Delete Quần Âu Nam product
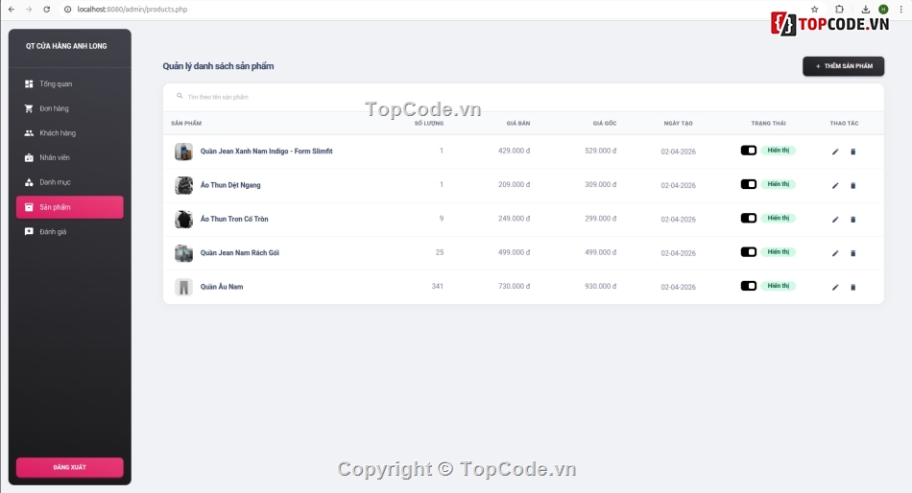 (x=853, y=287)
